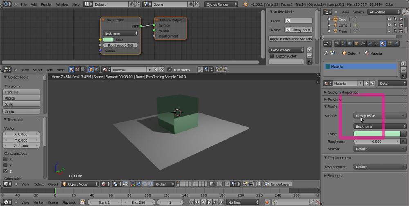Open the World properties tab icon
The height and width of the screenshot is (206, 409).
click(x=349, y=44)
